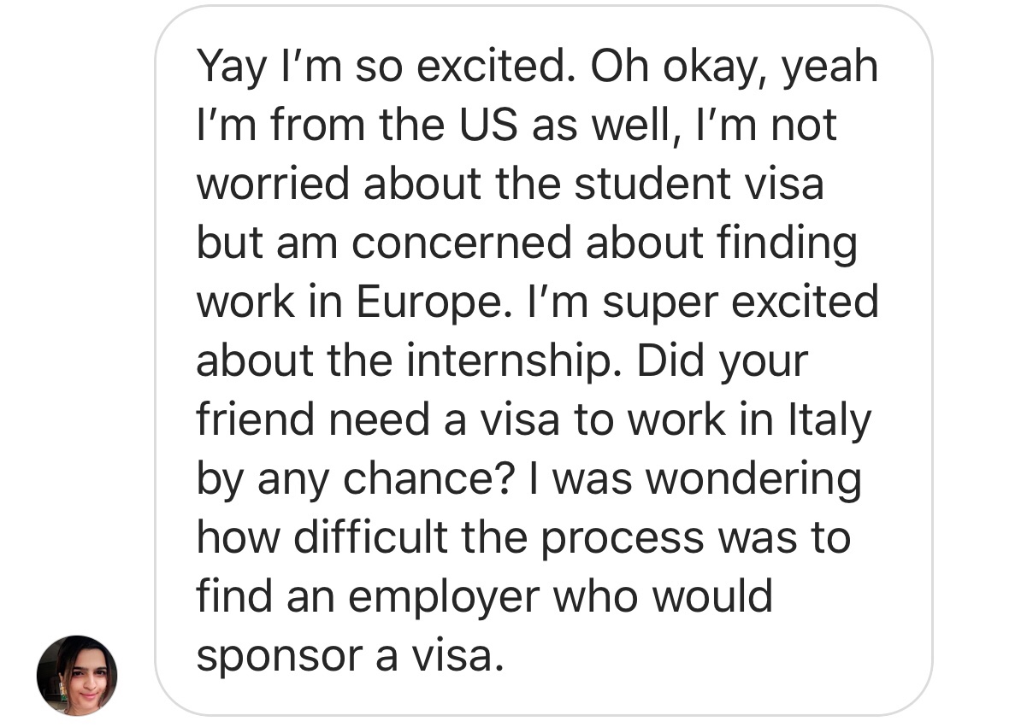Click the word "employer" in the message
This screenshot has height=727, width=1033.
tap(443, 598)
